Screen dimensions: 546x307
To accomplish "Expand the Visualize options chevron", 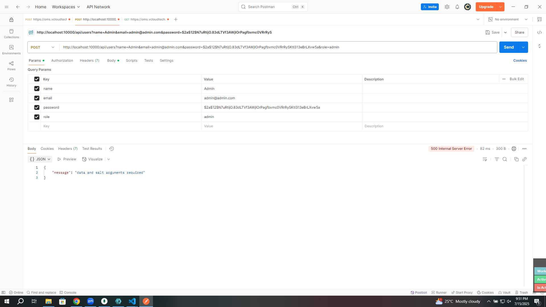I will (x=109, y=159).
